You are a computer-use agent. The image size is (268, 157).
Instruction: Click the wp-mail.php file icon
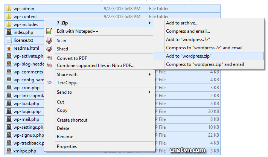click(x=9, y=119)
